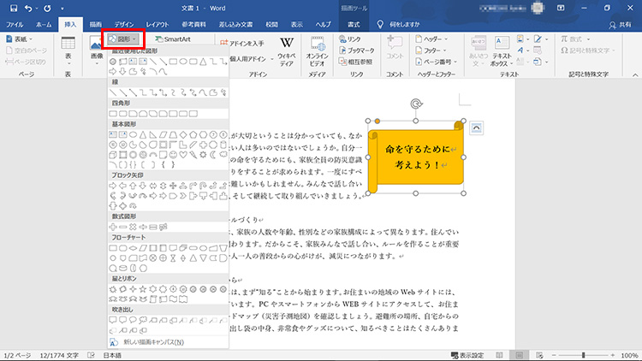Image resolution: width=642 pixels, height=361 pixels.
Task: Adjust the zoom slider in status bar
Action: pos(584,354)
